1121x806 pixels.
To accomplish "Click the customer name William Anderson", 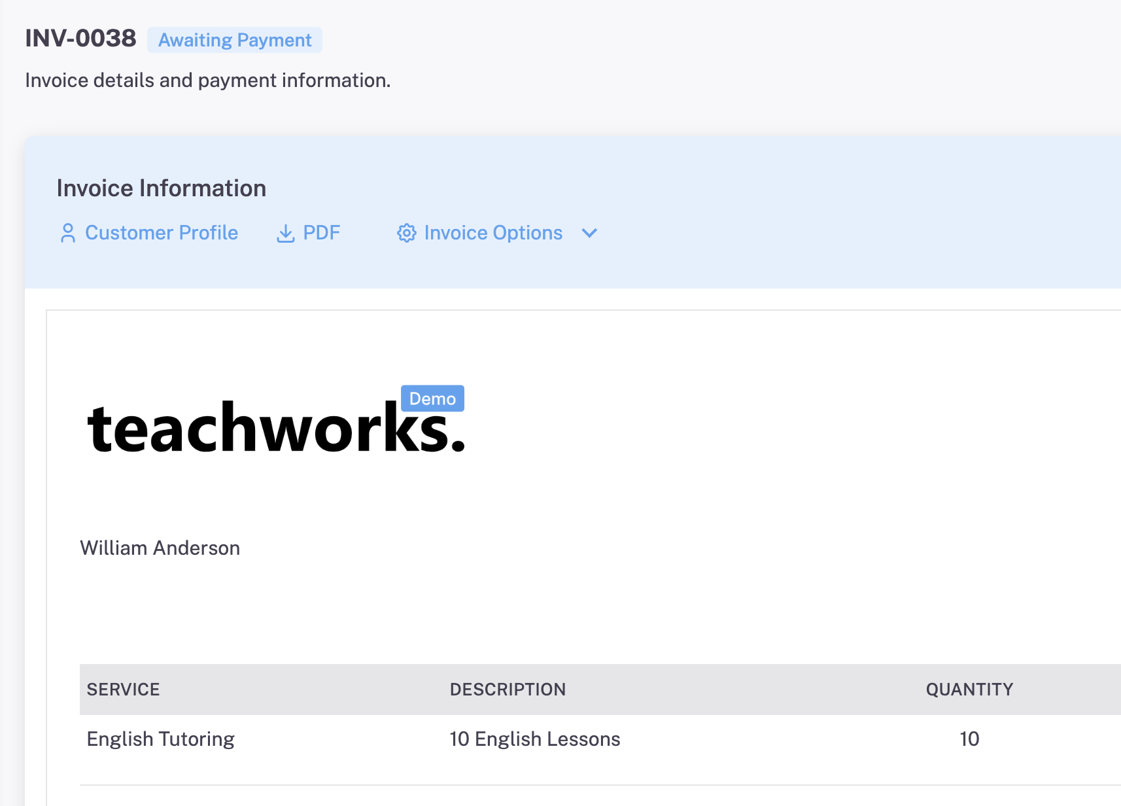I will coord(160,548).
